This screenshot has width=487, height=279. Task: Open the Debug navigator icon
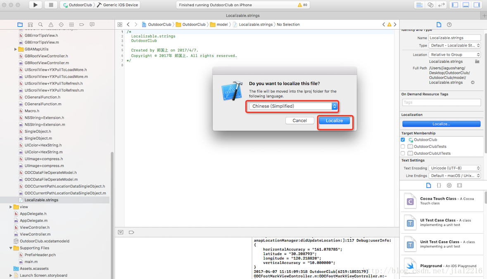point(71,24)
